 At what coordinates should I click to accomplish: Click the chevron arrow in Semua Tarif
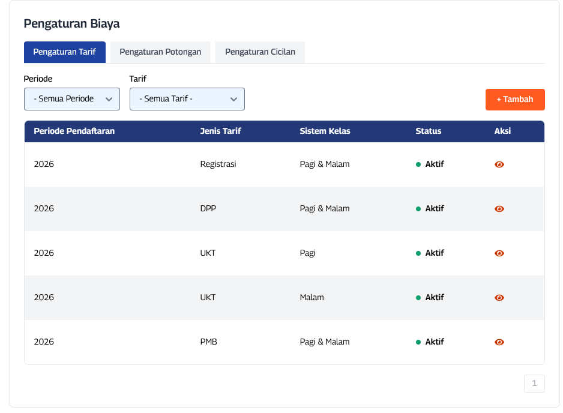233,99
